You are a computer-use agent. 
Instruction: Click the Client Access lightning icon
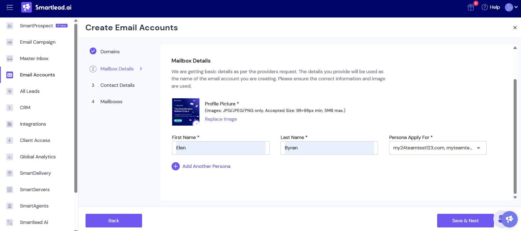[x=10, y=140]
